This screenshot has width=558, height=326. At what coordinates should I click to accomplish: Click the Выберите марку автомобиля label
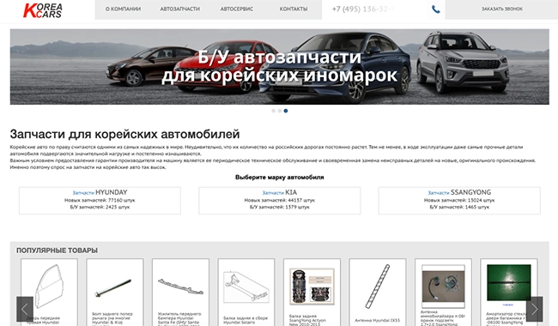pos(279,178)
